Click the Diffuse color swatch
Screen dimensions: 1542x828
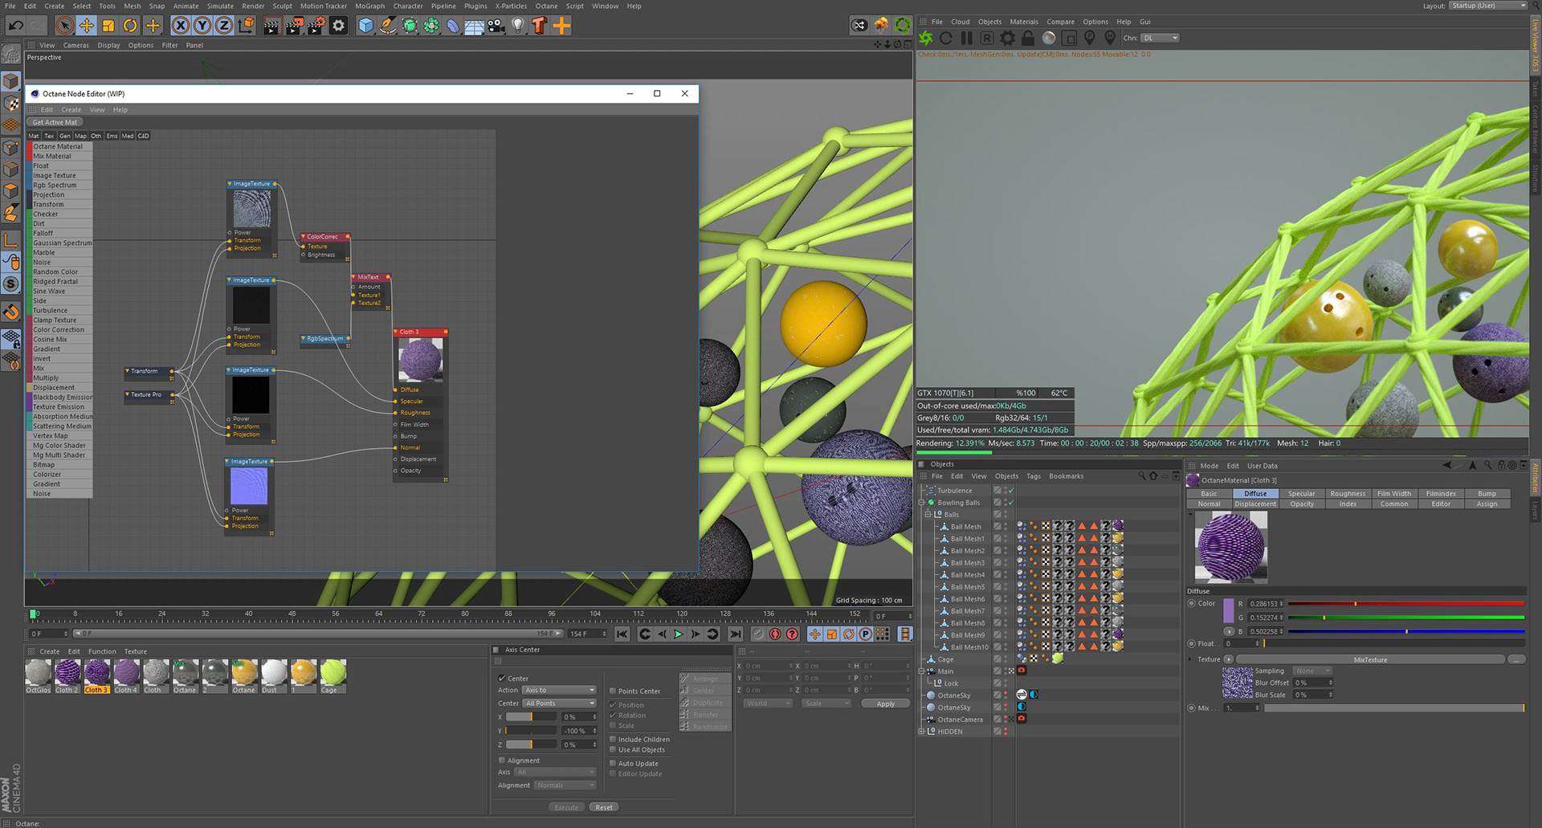(x=1228, y=610)
